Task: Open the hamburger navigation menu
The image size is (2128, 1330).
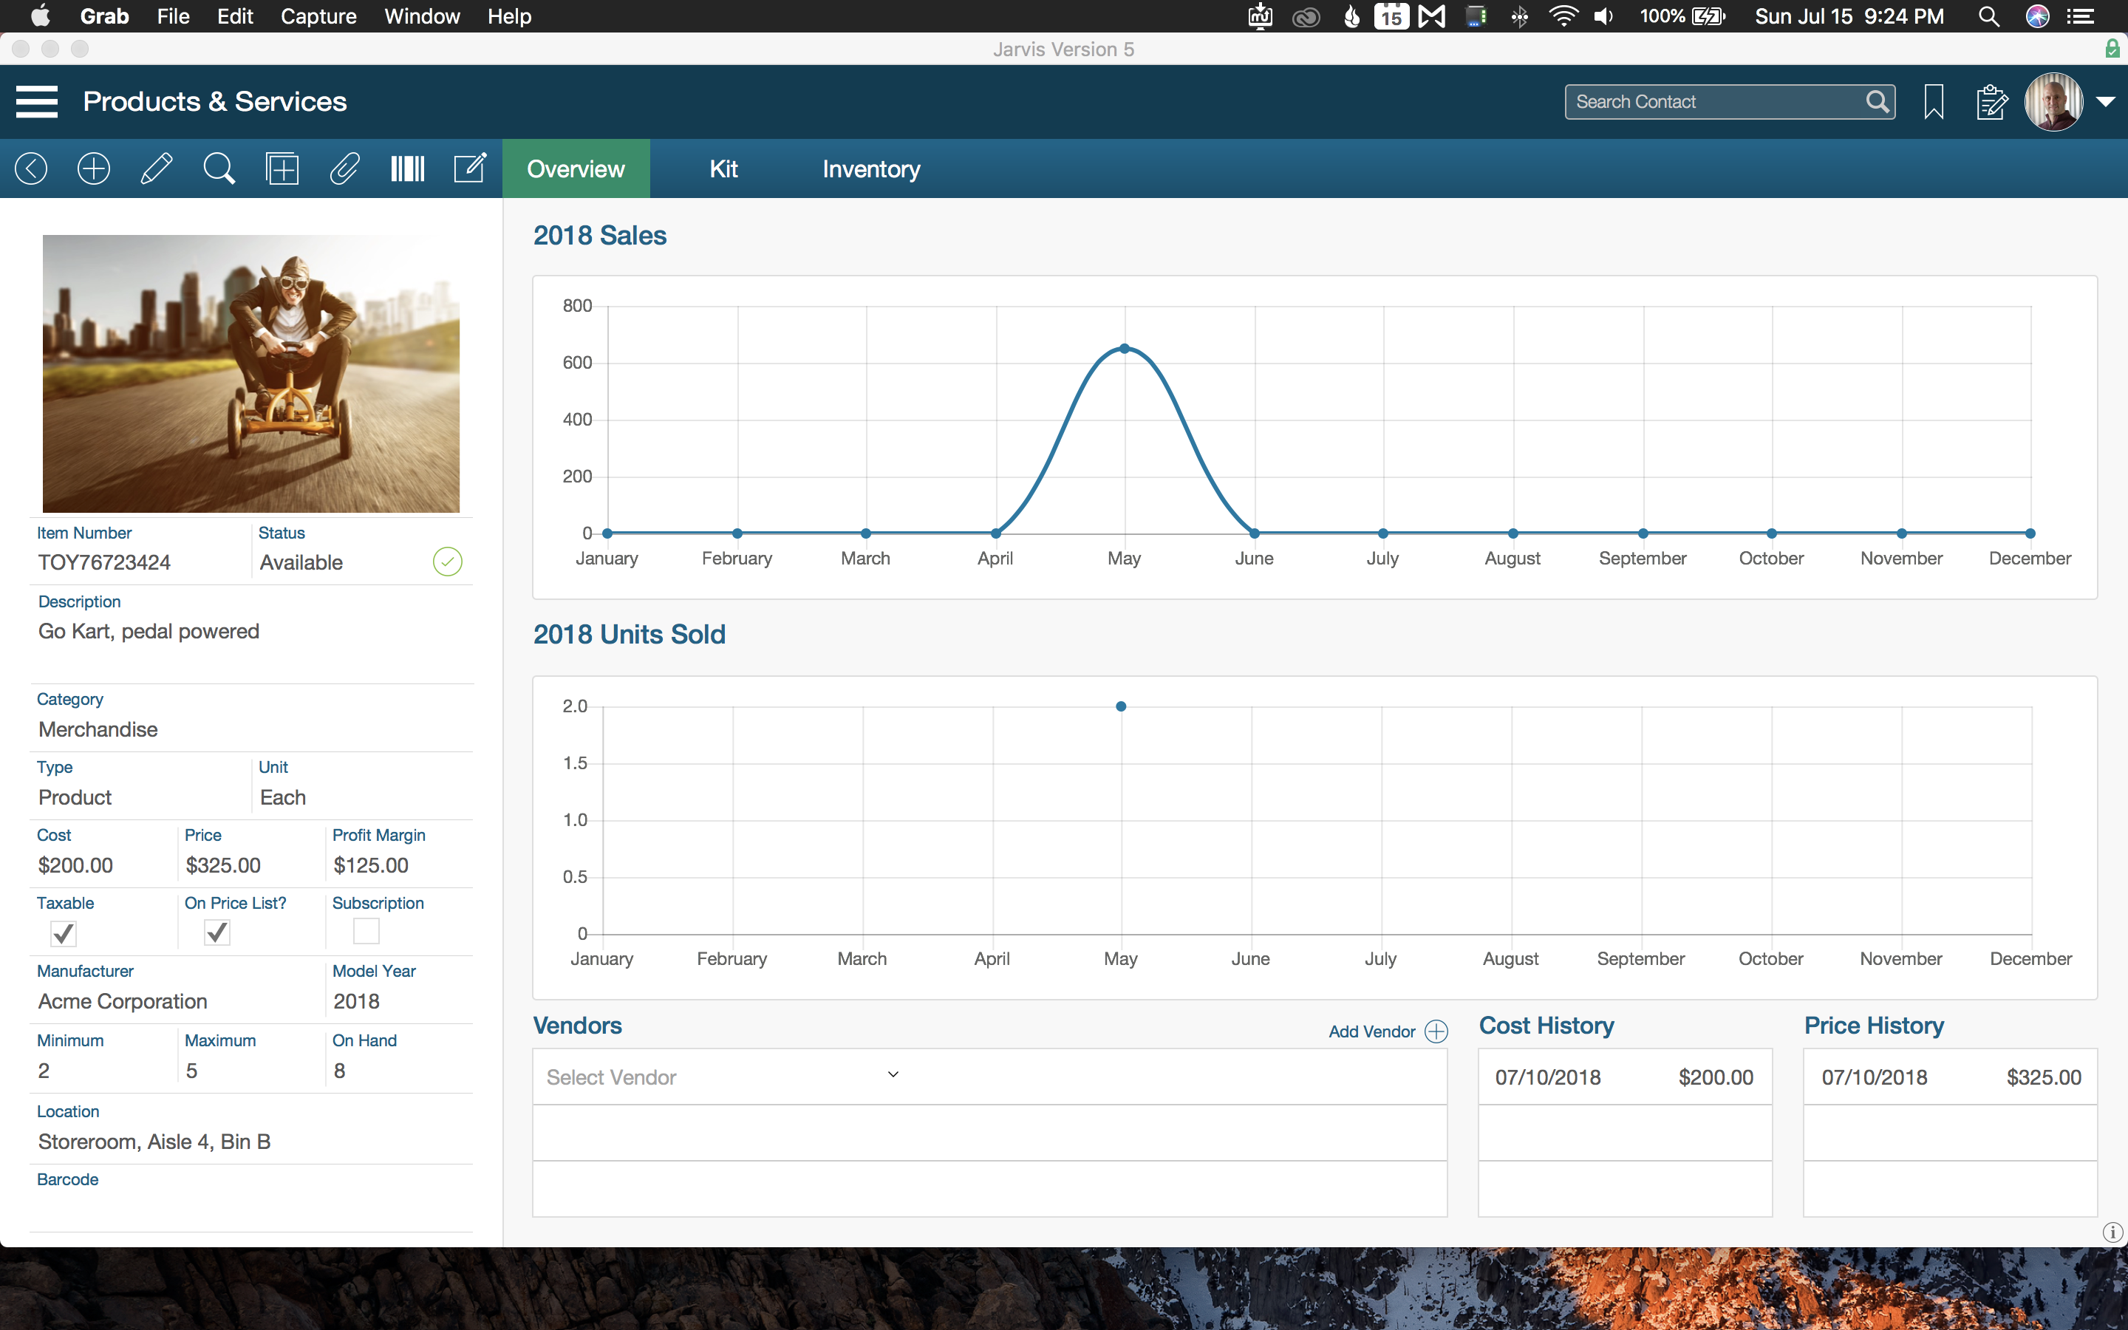Action: tap(36, 101)
